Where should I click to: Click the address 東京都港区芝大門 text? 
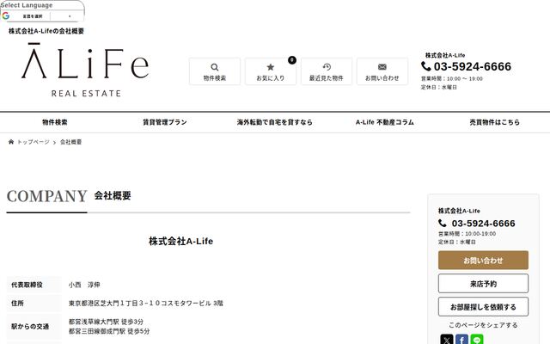(146, 304)
